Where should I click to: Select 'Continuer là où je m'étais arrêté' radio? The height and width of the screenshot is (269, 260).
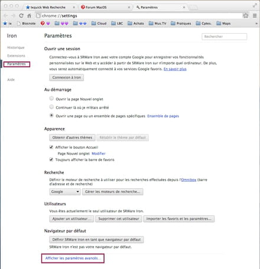pyautogui.click(x=51, y=107)
